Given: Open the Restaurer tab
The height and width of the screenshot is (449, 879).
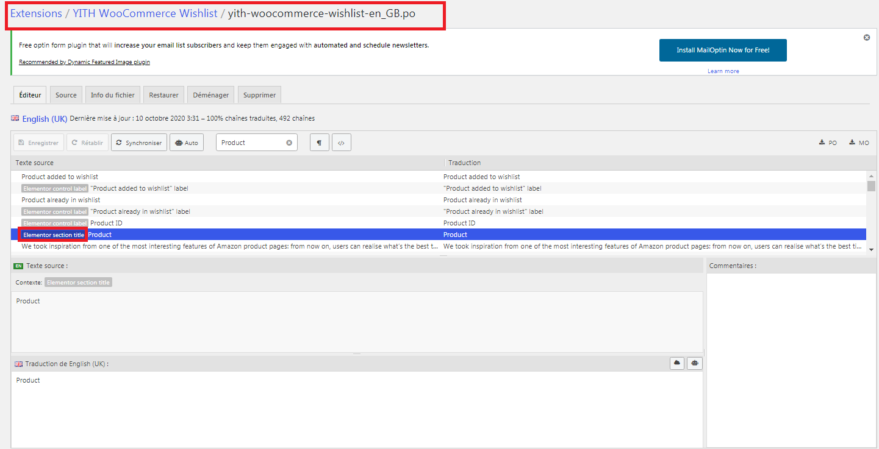Looking at the screenshot, I should click(164, 95).
